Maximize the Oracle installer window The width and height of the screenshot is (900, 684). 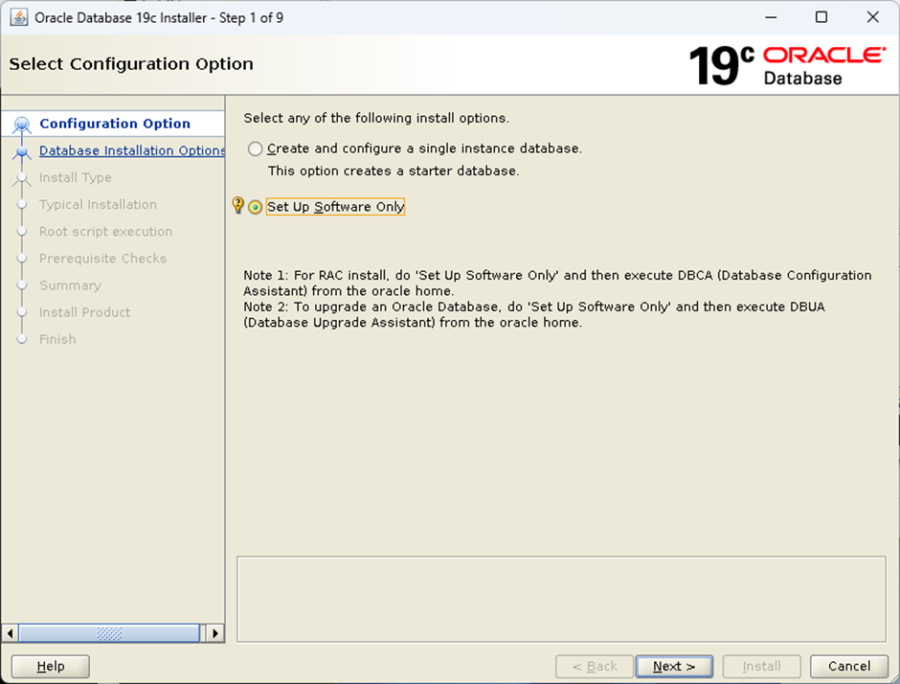coord(821,17)
